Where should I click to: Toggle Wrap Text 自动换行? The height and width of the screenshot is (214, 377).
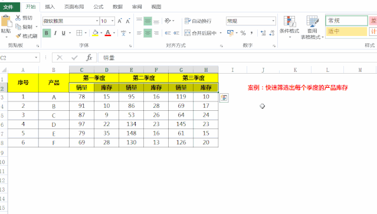coord(198,21)
